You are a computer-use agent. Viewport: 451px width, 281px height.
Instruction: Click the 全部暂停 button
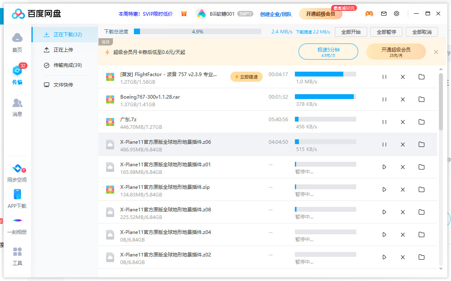(x=386, y=32)
